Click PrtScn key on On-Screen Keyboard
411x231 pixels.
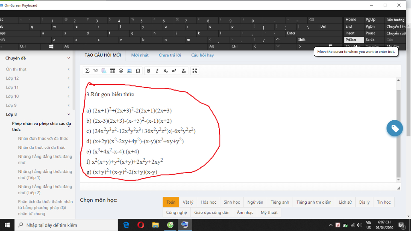(354, 40)
